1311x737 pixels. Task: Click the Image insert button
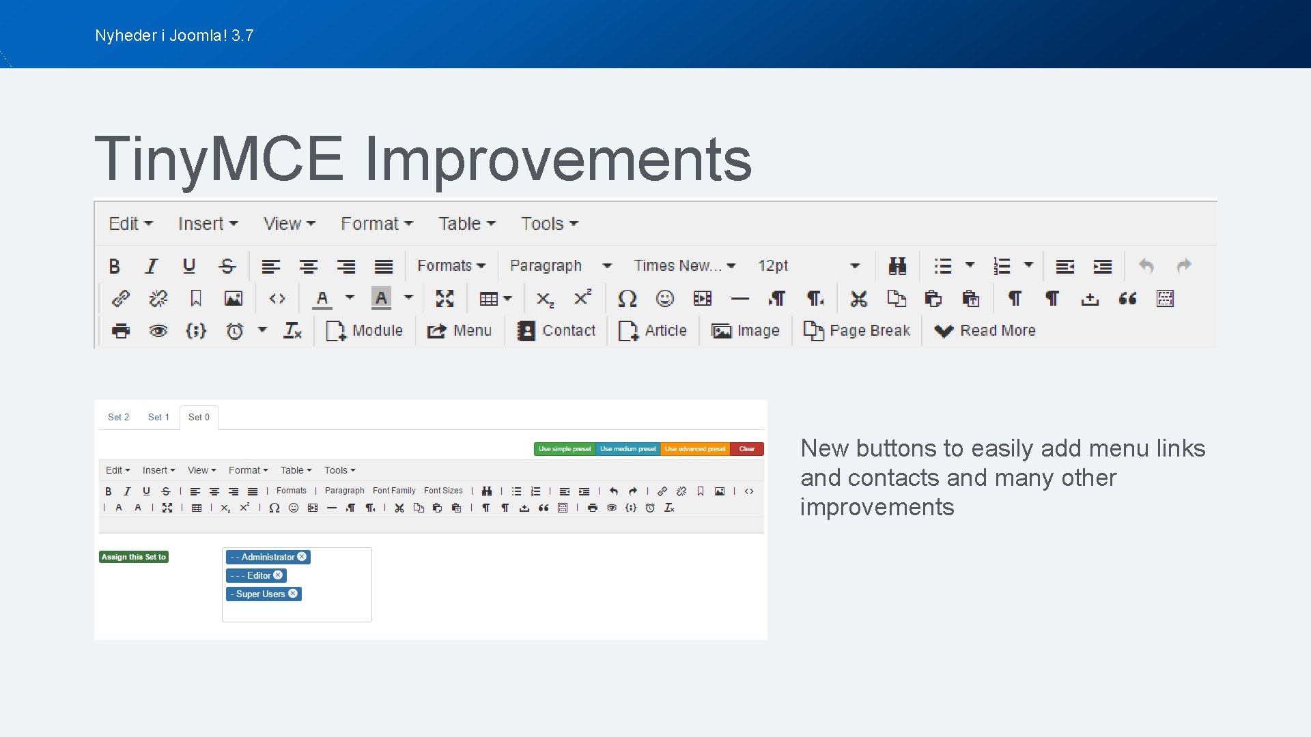click(x=745, y=331)
